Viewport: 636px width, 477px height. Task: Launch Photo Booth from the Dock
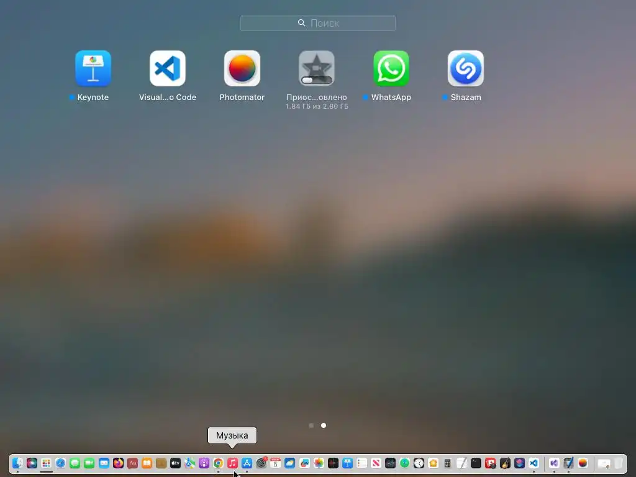pyautogui.click(x=491, y=463)
